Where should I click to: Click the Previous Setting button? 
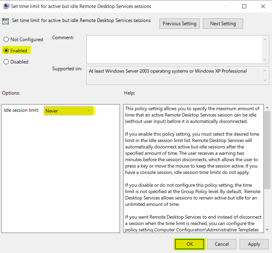179,23
